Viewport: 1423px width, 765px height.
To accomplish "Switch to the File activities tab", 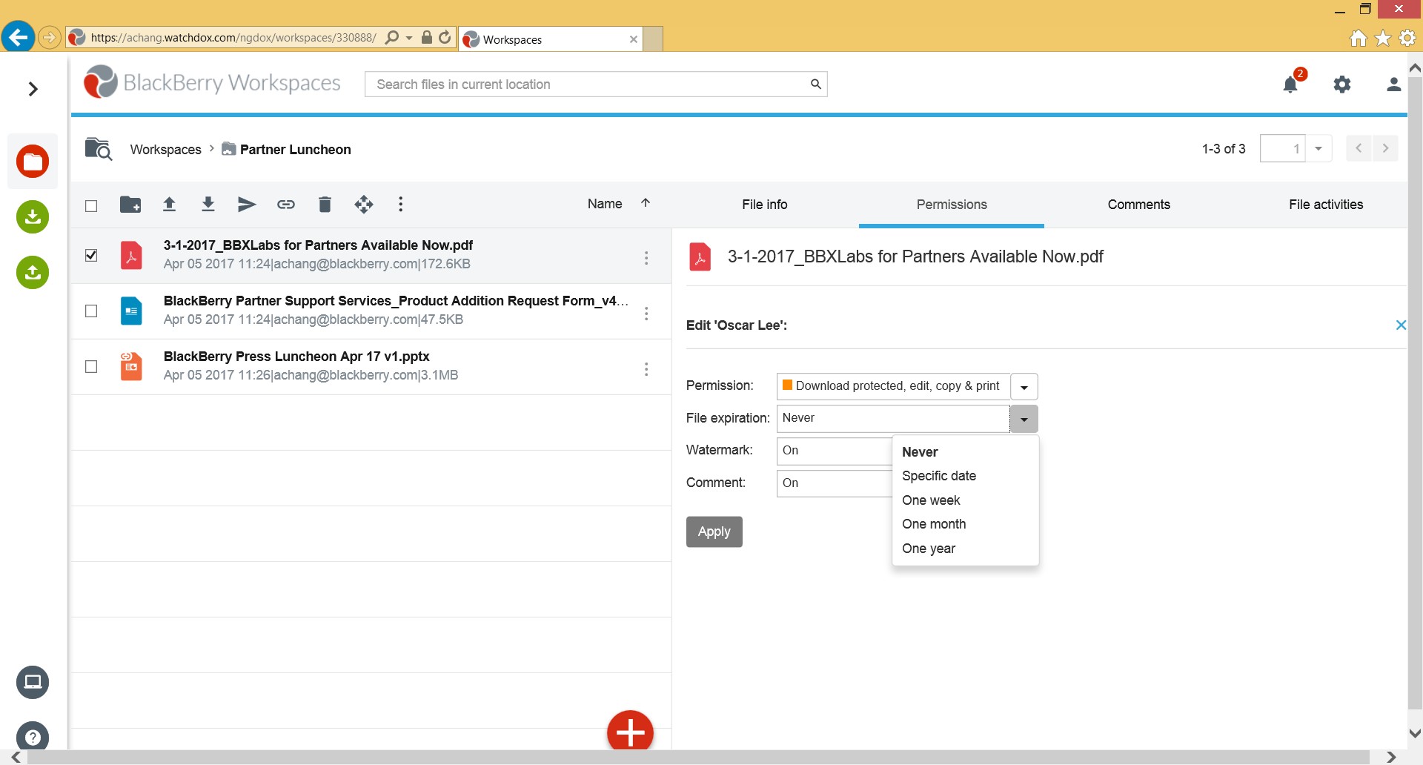I will pos(1325,205).
